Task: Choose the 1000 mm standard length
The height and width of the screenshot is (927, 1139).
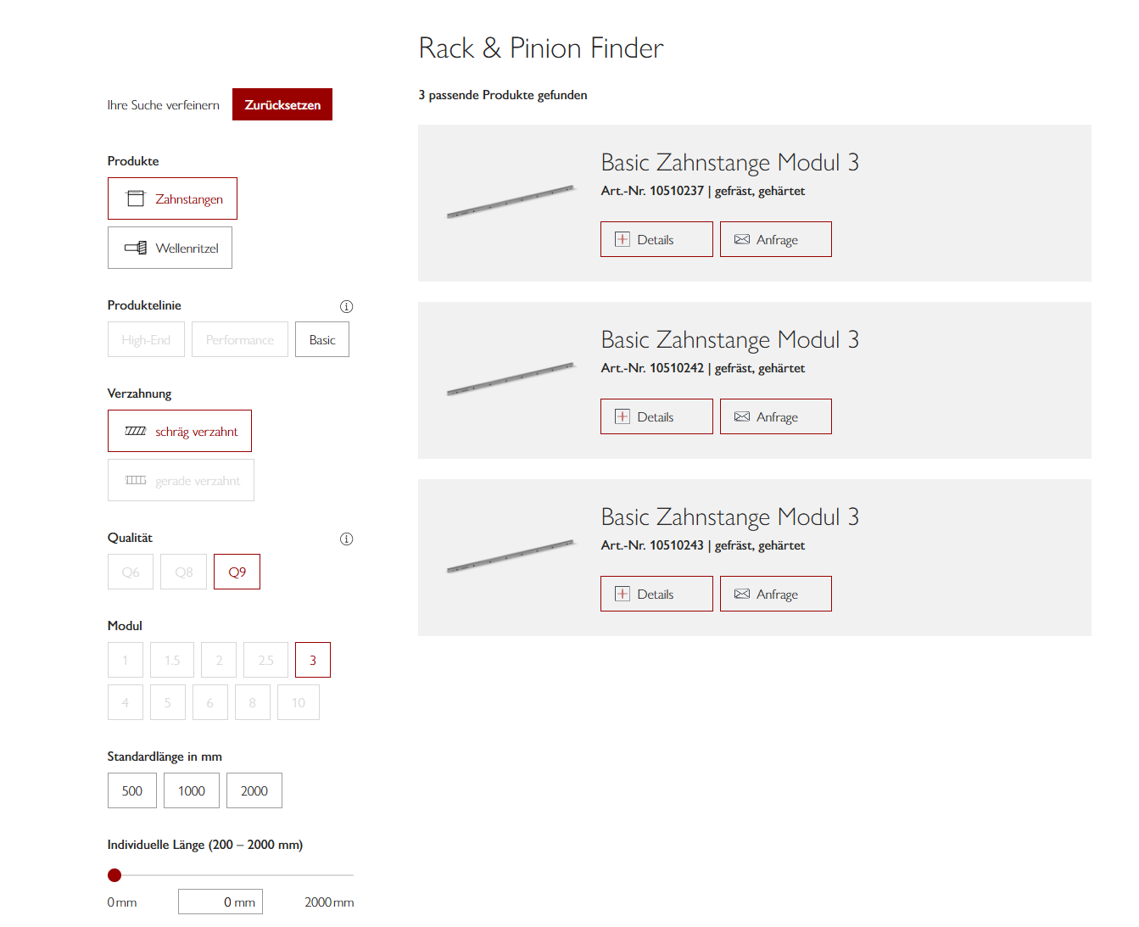Action: (x=192, y=790)
